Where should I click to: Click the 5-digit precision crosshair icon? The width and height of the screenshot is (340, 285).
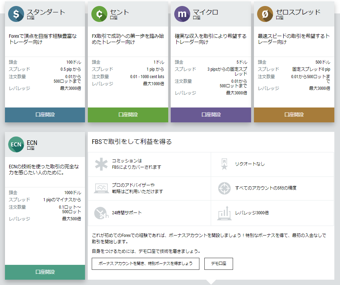pos(224,188)
